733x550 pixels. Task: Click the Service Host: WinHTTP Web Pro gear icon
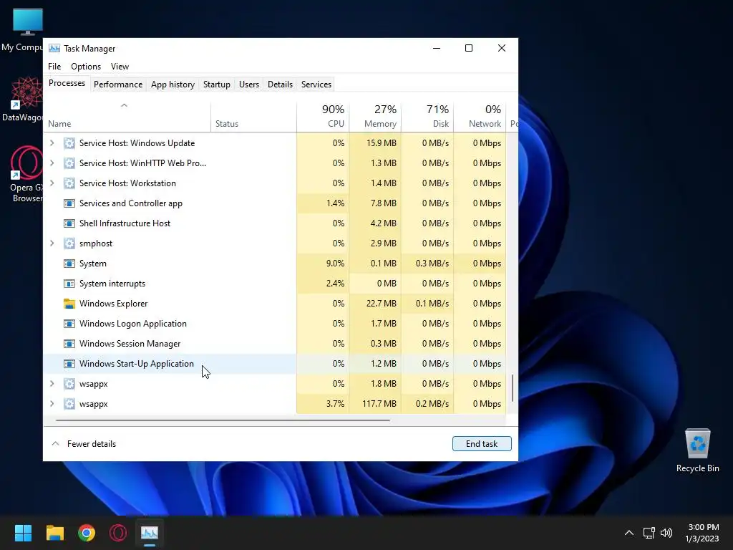(x=69, y=163)
